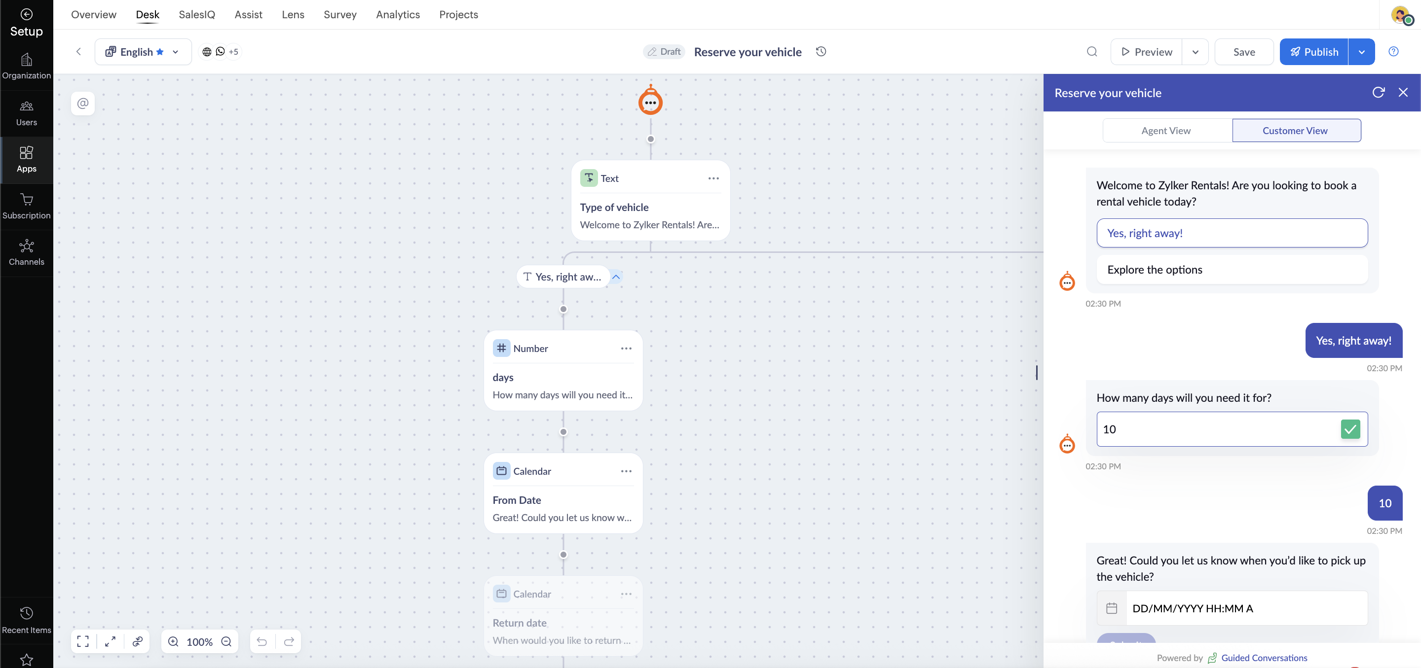Collapse the 'Yes, right aw...' branch
Image resolution: width=1421 pixels, height=668 pixels.
(616, 277)
